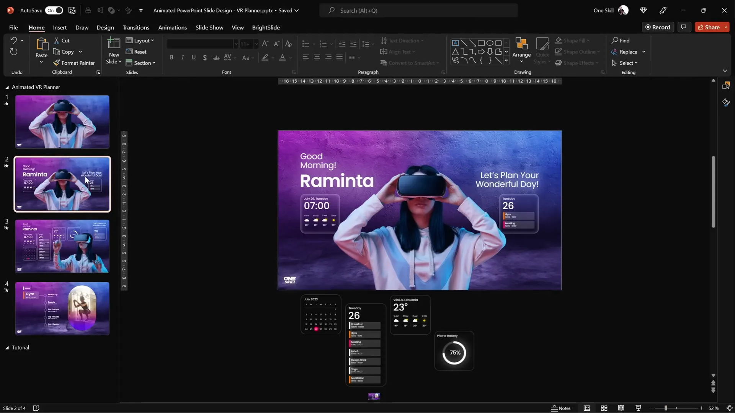Screen dimensions: 735x413
Task: Fit slide to current window icon
Action: click(729, 408)
